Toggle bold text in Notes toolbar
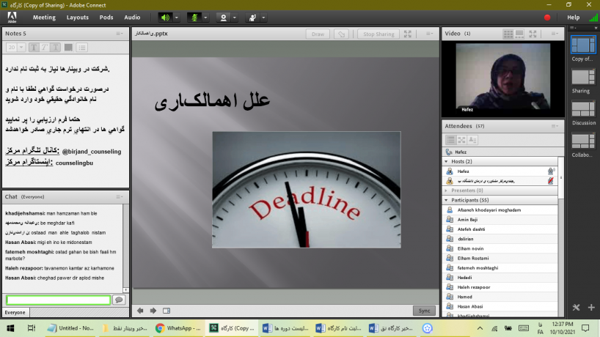 click(x=34, y=48)
